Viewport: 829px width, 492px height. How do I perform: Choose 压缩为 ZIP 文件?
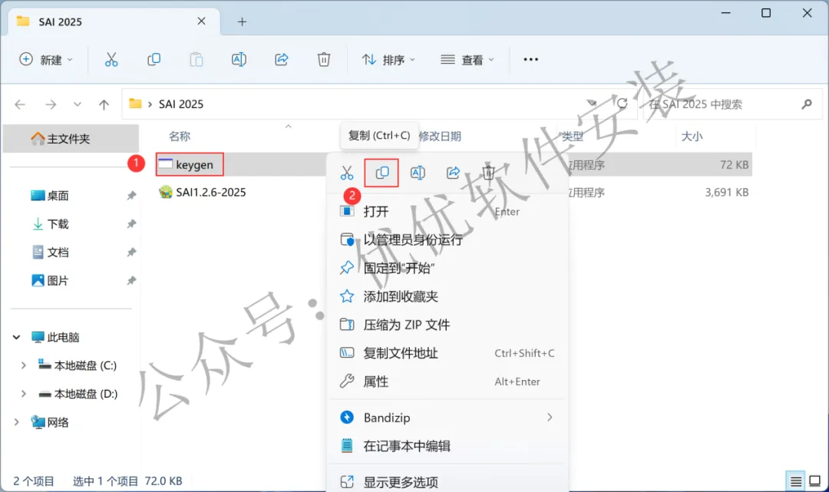pos(448,325)
